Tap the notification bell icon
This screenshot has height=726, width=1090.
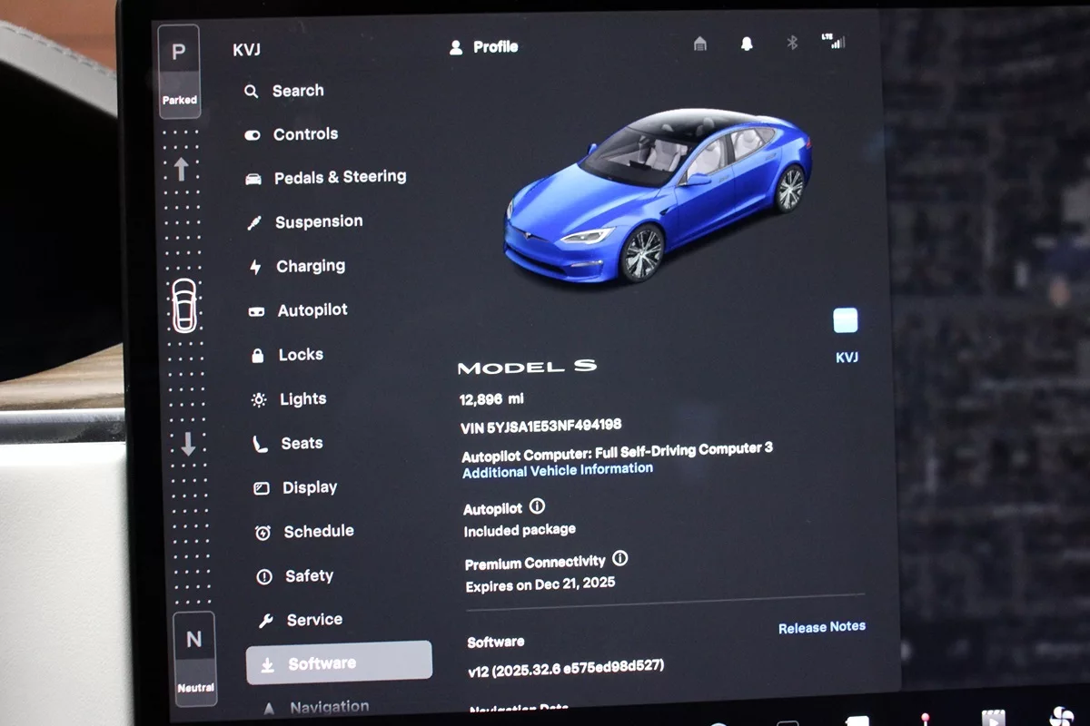tap(747, 44)
